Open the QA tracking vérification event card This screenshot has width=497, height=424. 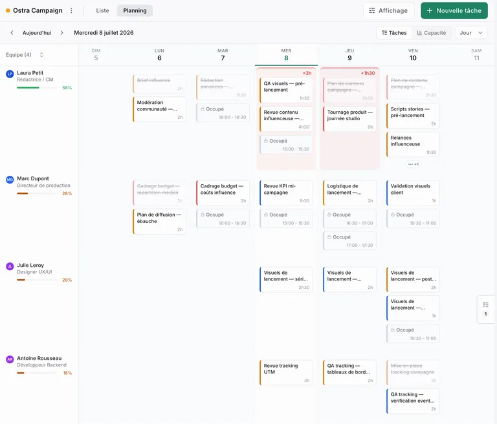tap(413, 401)
